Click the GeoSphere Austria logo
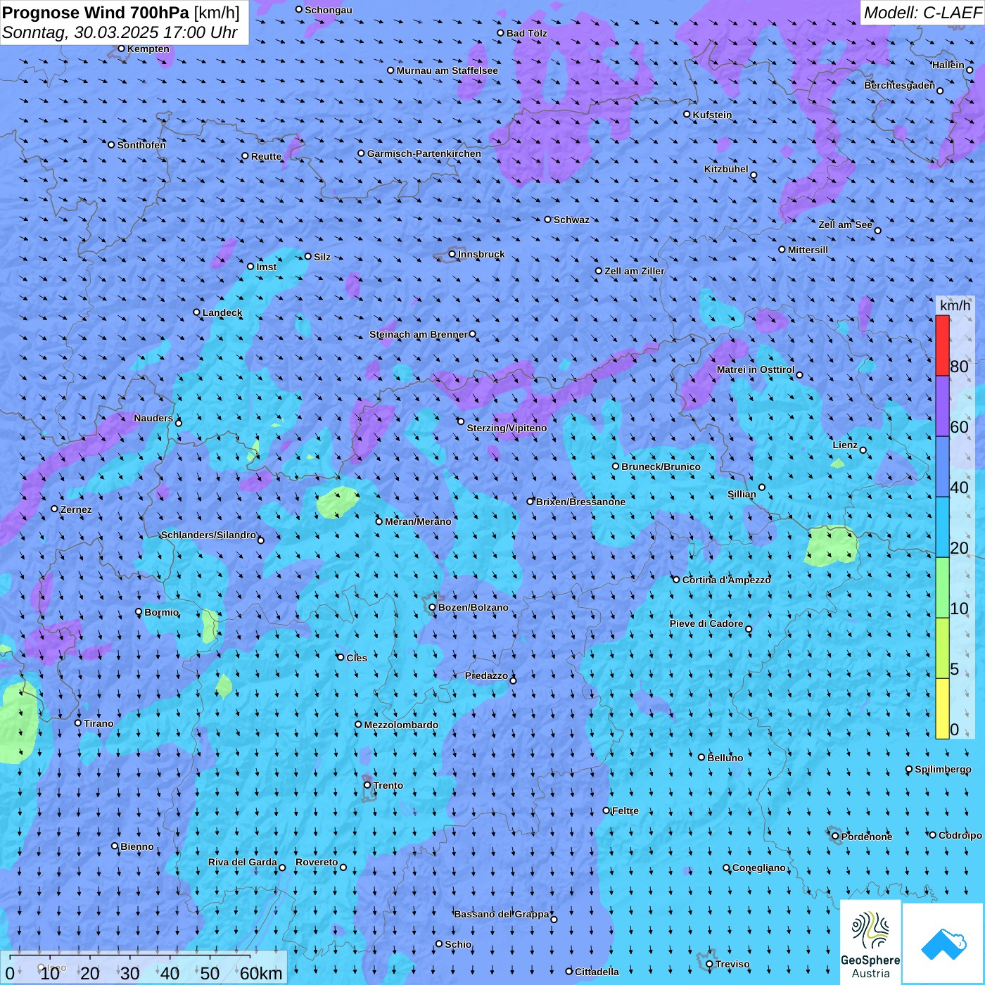This screenshot has width=985, height=985. pyautogui.click(x=870, y=943)
